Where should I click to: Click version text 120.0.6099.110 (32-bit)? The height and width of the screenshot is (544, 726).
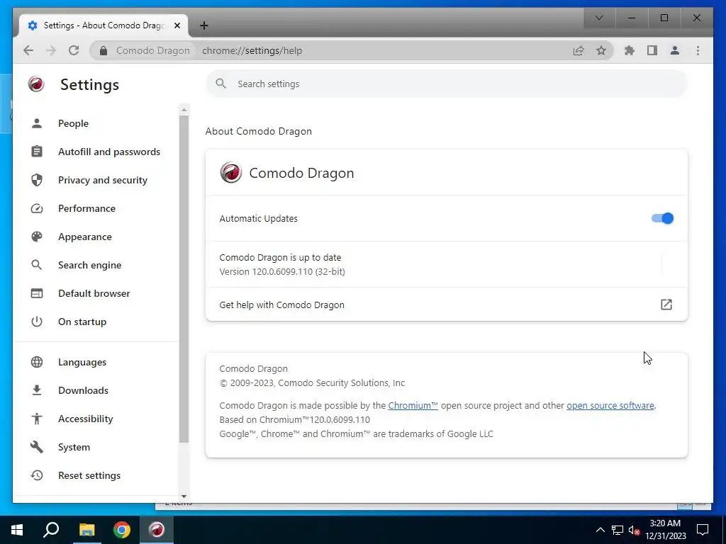282,271
